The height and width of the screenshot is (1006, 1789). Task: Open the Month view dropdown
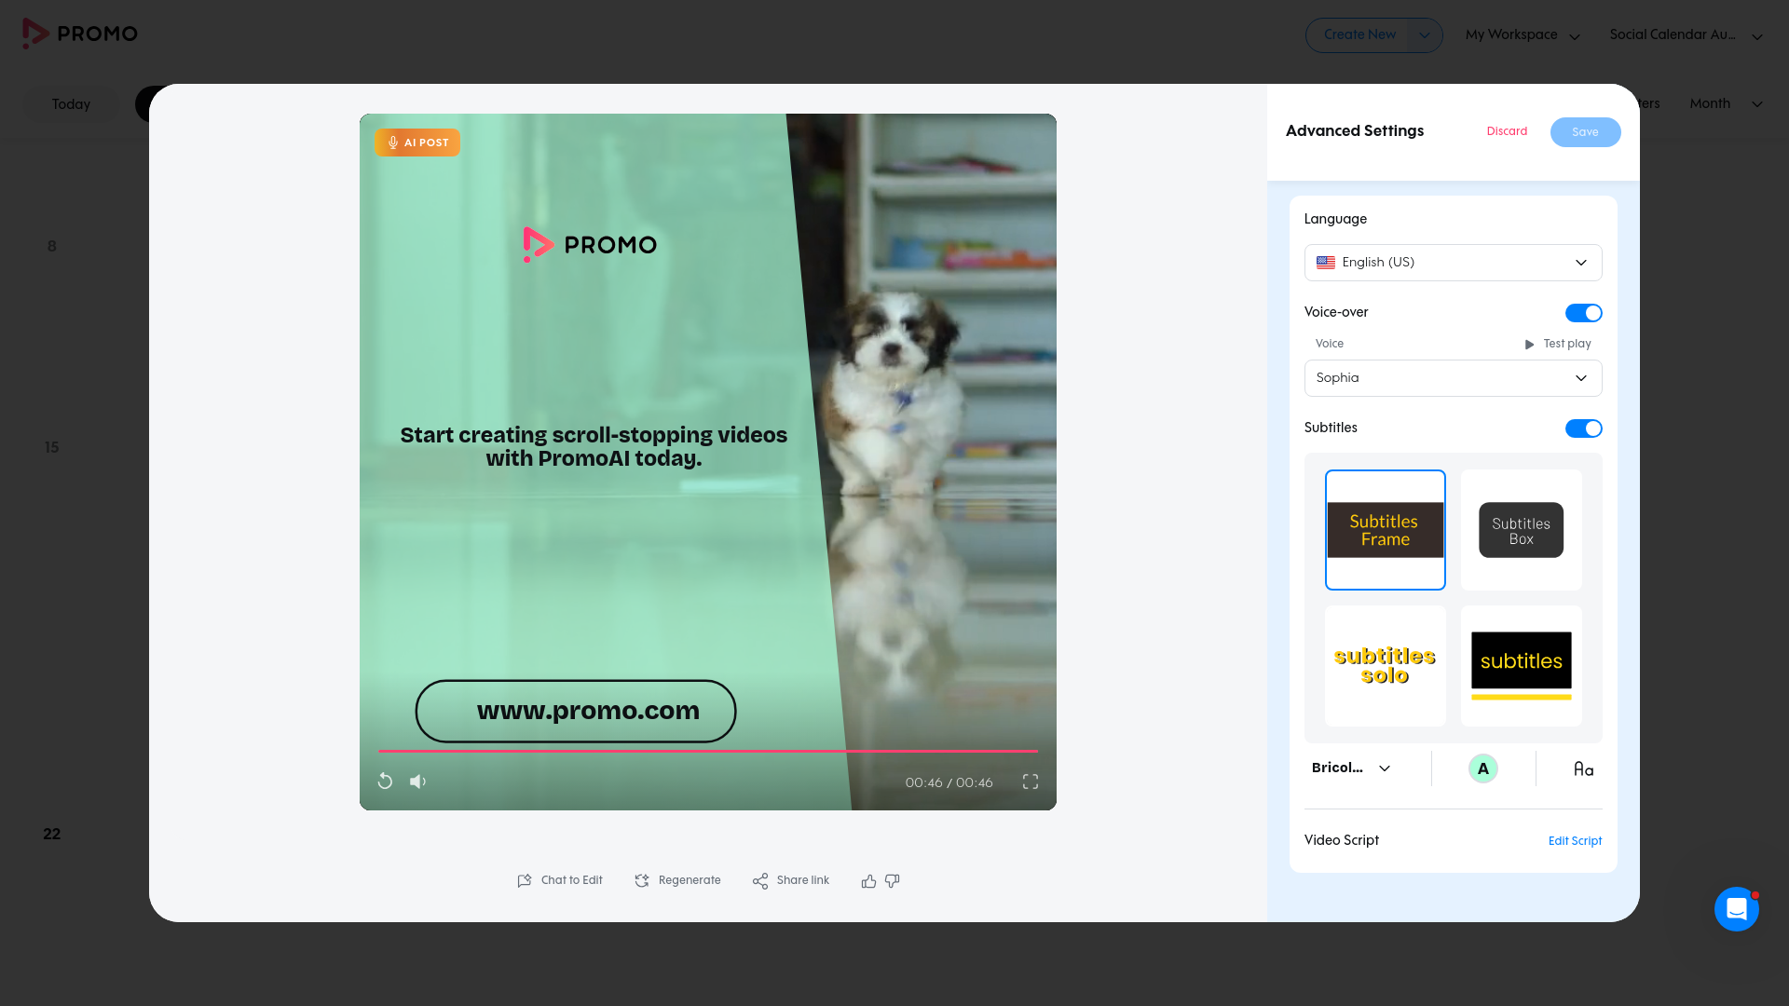[1726, 103]
